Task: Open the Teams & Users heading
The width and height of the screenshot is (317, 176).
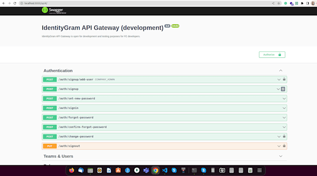Action: click(58, 156)
